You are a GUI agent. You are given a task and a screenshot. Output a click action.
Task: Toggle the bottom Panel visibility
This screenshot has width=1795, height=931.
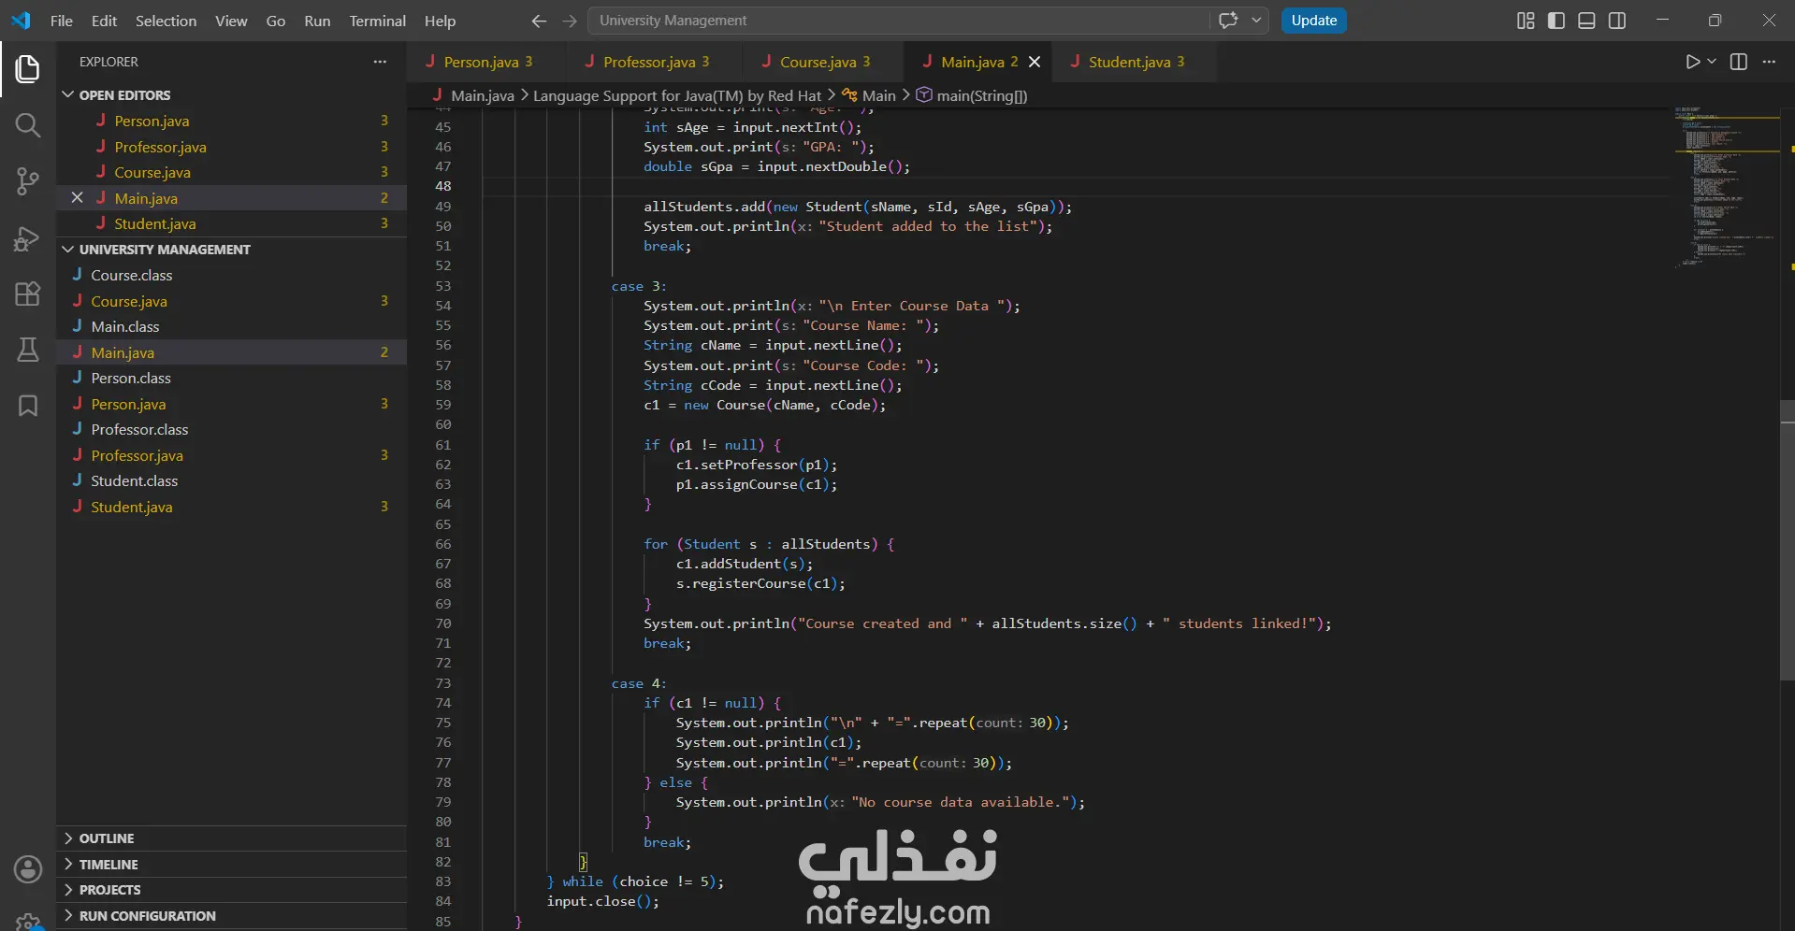click(1586, 21)
